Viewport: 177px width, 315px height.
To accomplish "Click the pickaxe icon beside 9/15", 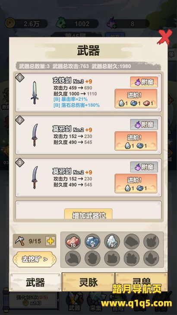I will coord(20,241).
